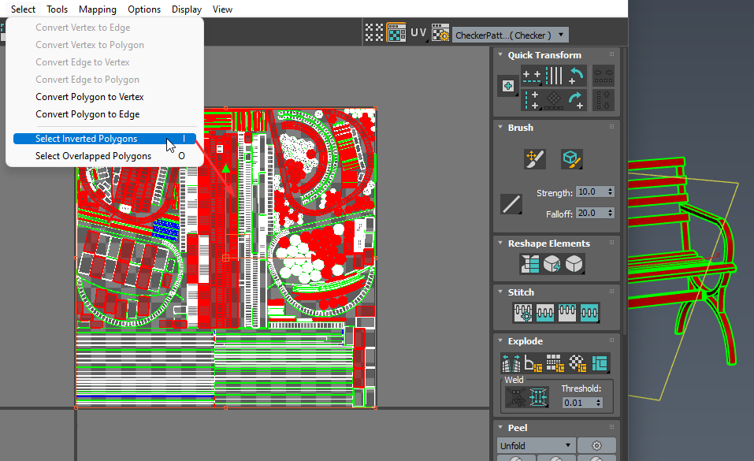Click the brush Strength stepper arrows
754x461 pixels.
pyautogui.click(x=610, y=192)
